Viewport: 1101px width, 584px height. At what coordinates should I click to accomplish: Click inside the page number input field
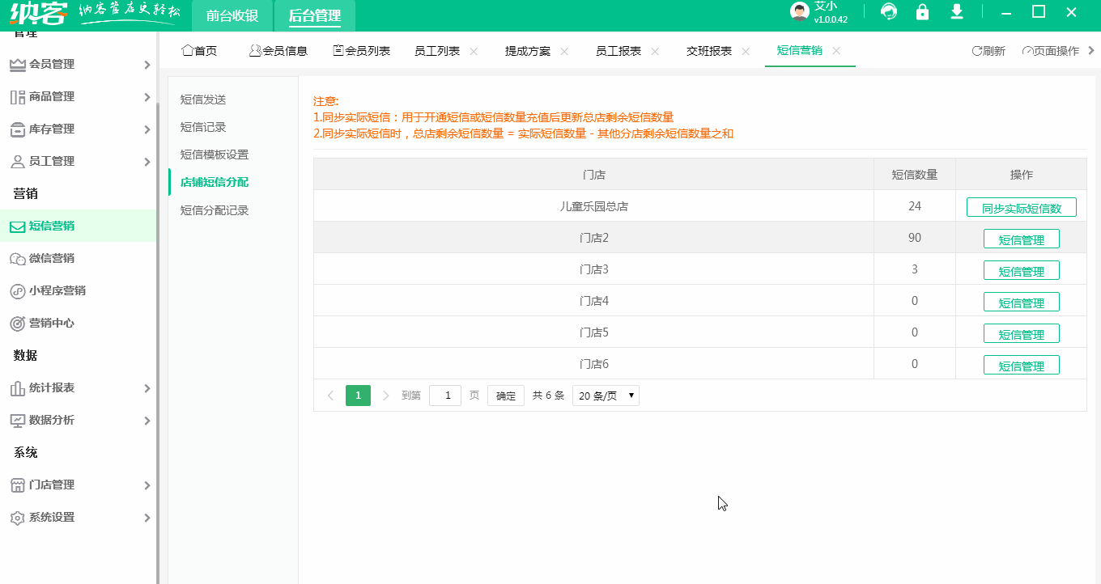[x=444, y=396]
